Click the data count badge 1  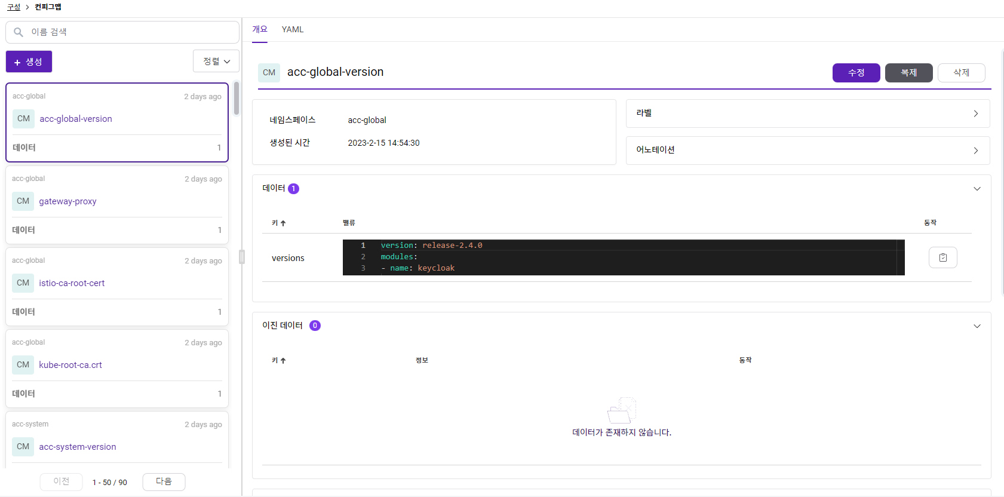(x=293, y=189)
